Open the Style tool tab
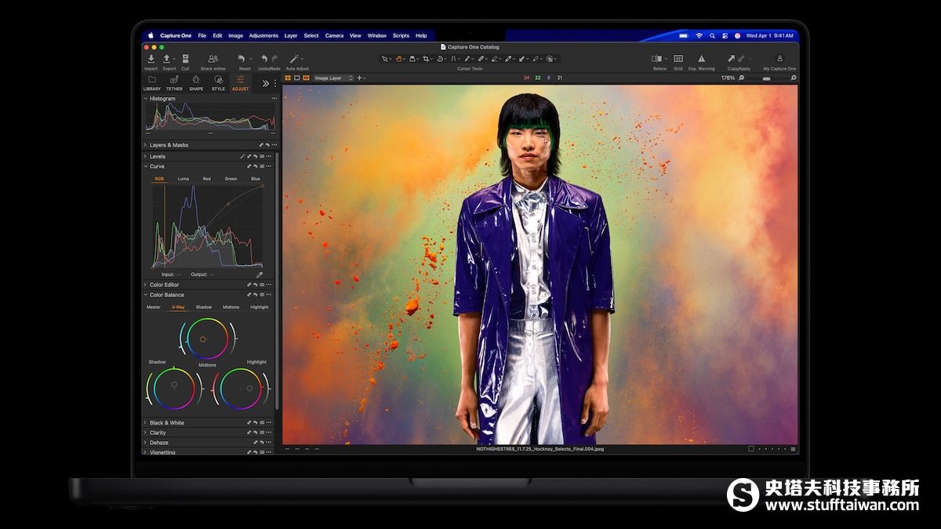 [218, 82]
